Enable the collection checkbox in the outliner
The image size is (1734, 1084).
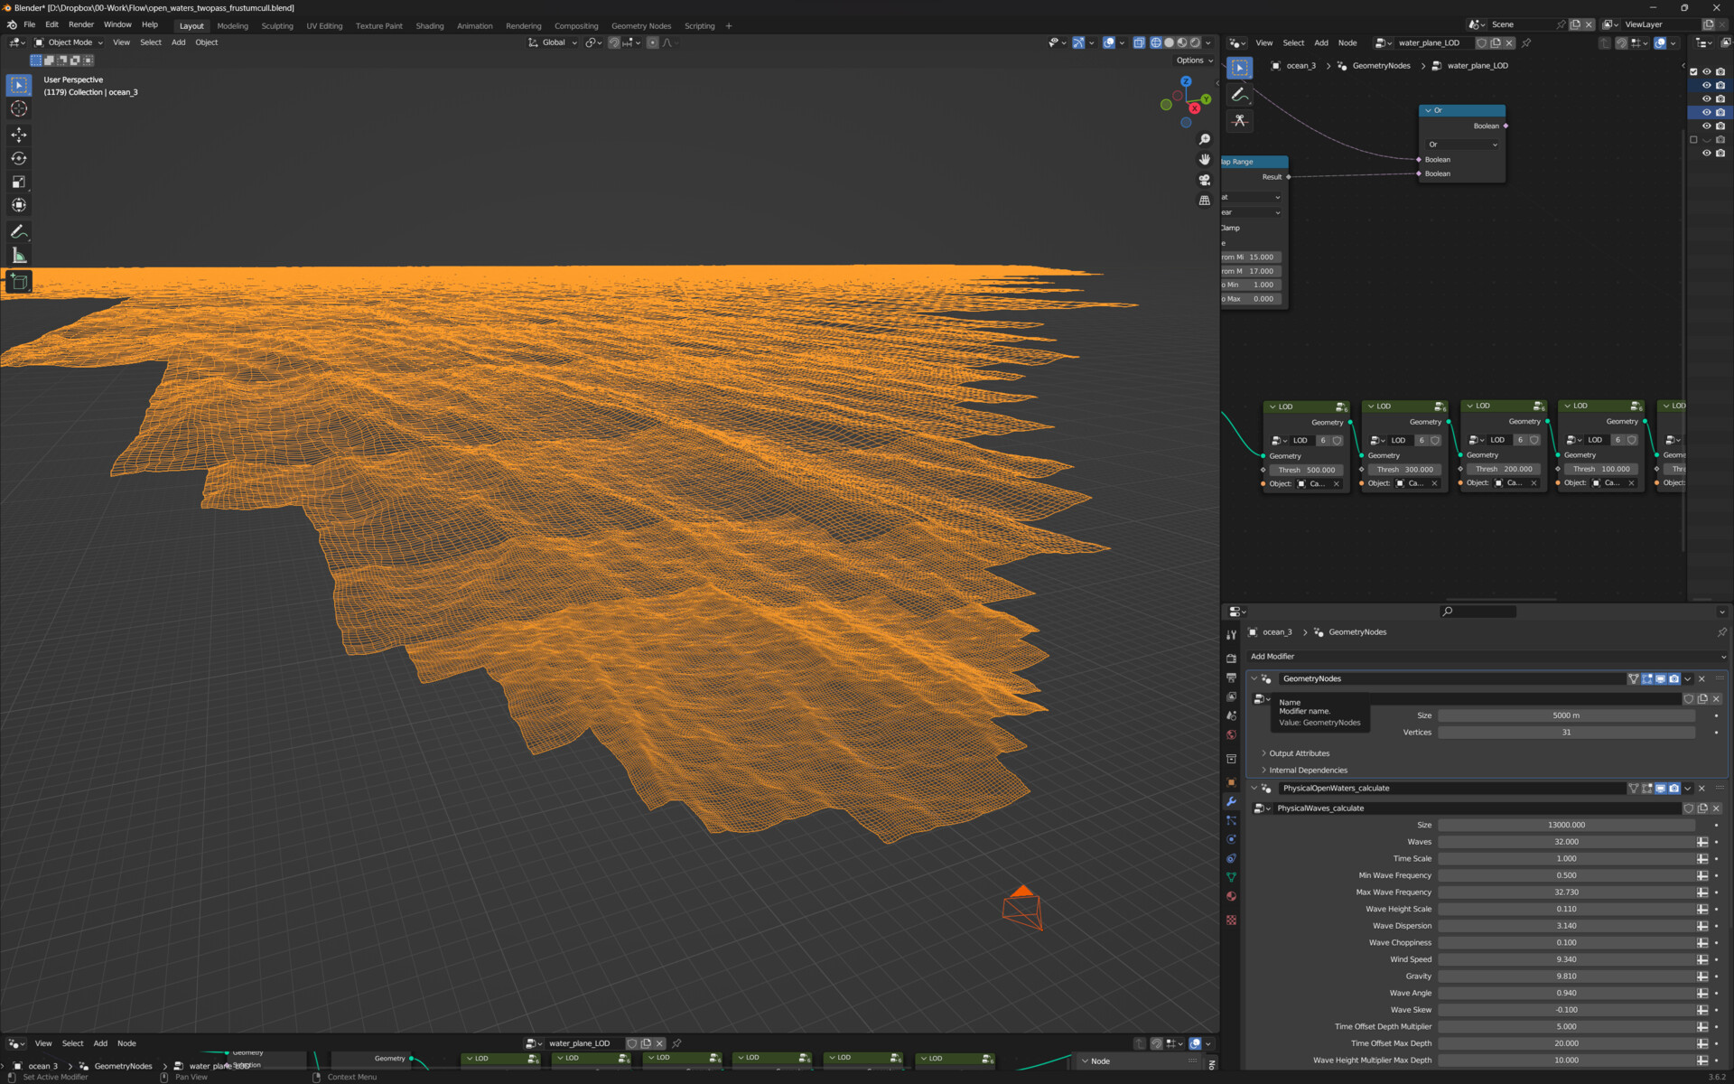coord(1693,71)
